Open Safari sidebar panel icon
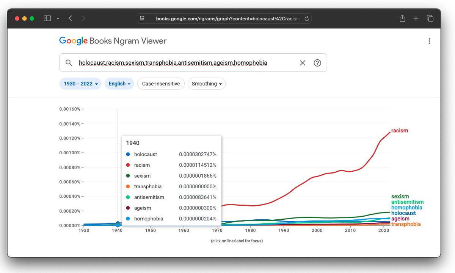The width and height of the screenshot is (455, 273). [47, 18]
